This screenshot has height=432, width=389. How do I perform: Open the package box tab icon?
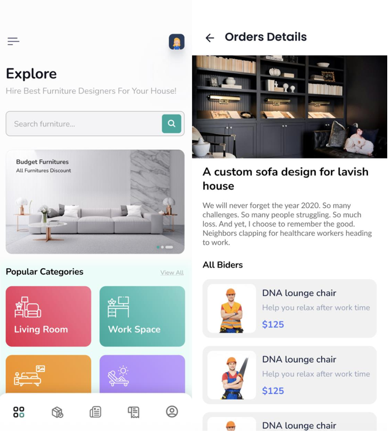pos(57,412)
